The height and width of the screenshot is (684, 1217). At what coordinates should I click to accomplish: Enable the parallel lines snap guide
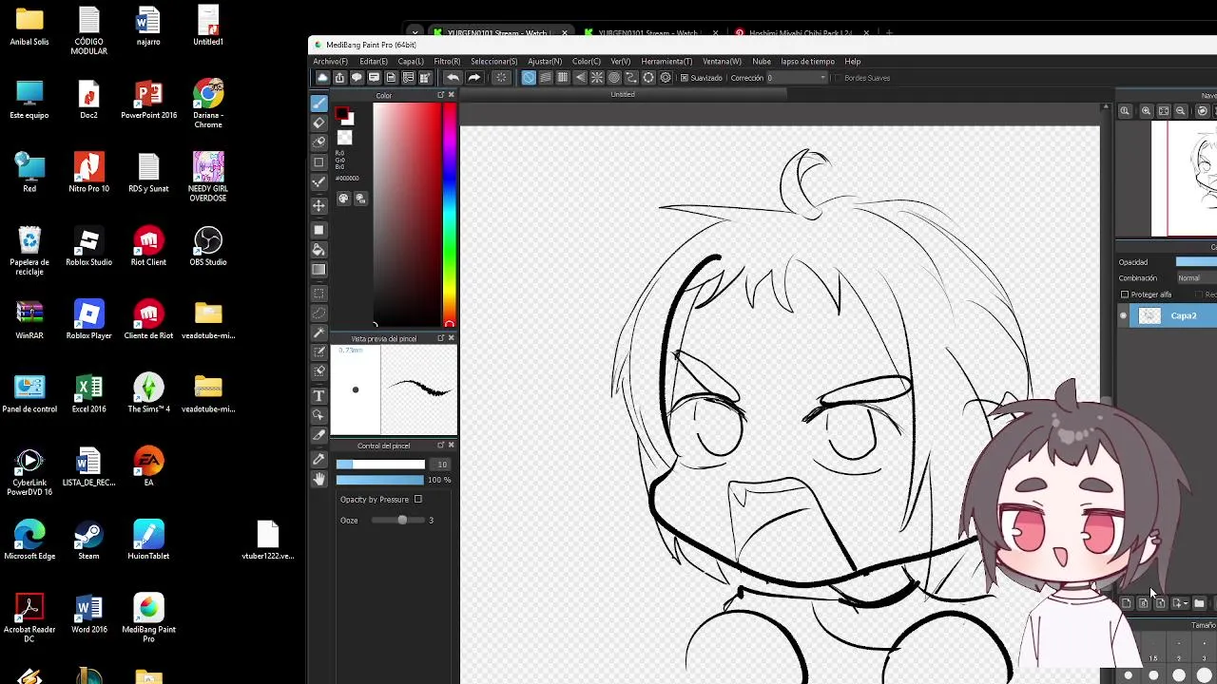pyautogui.click(x=546, y=78)
